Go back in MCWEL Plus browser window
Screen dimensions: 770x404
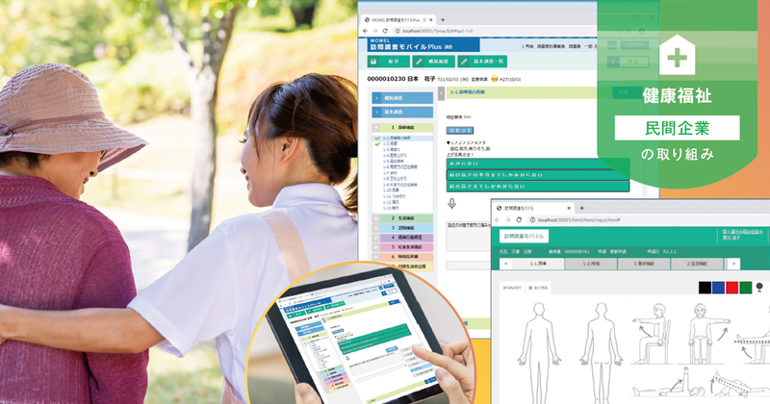366,31
